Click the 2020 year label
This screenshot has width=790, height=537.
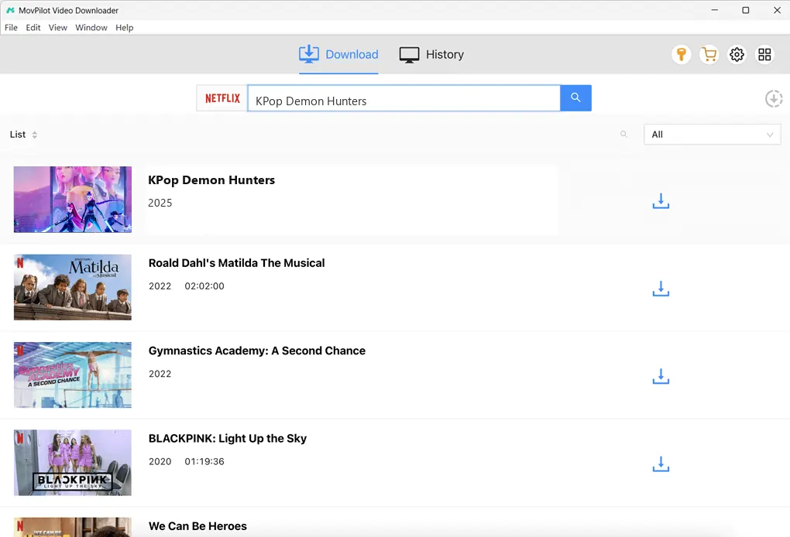[160, 461]
